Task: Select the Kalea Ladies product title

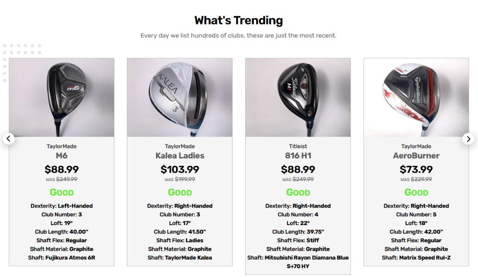Action: 180,156
